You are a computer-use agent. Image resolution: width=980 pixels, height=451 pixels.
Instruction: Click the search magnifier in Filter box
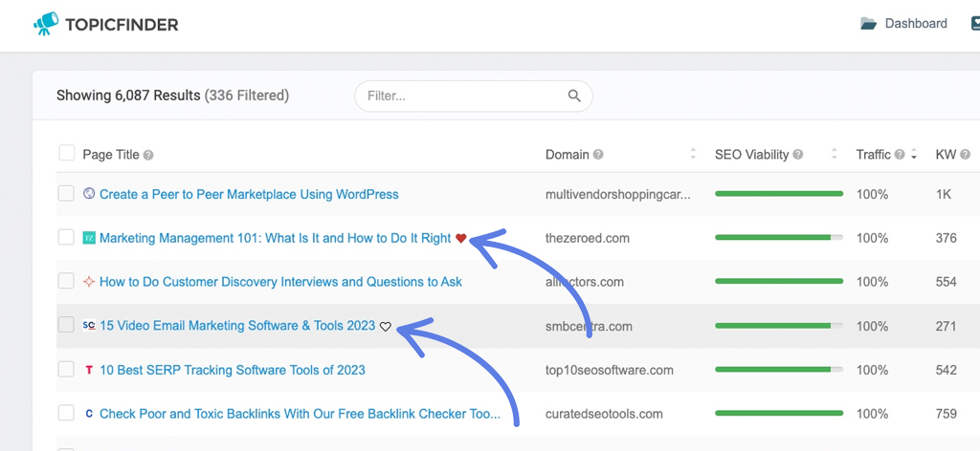pyautogui.click(x=574, y=97)
